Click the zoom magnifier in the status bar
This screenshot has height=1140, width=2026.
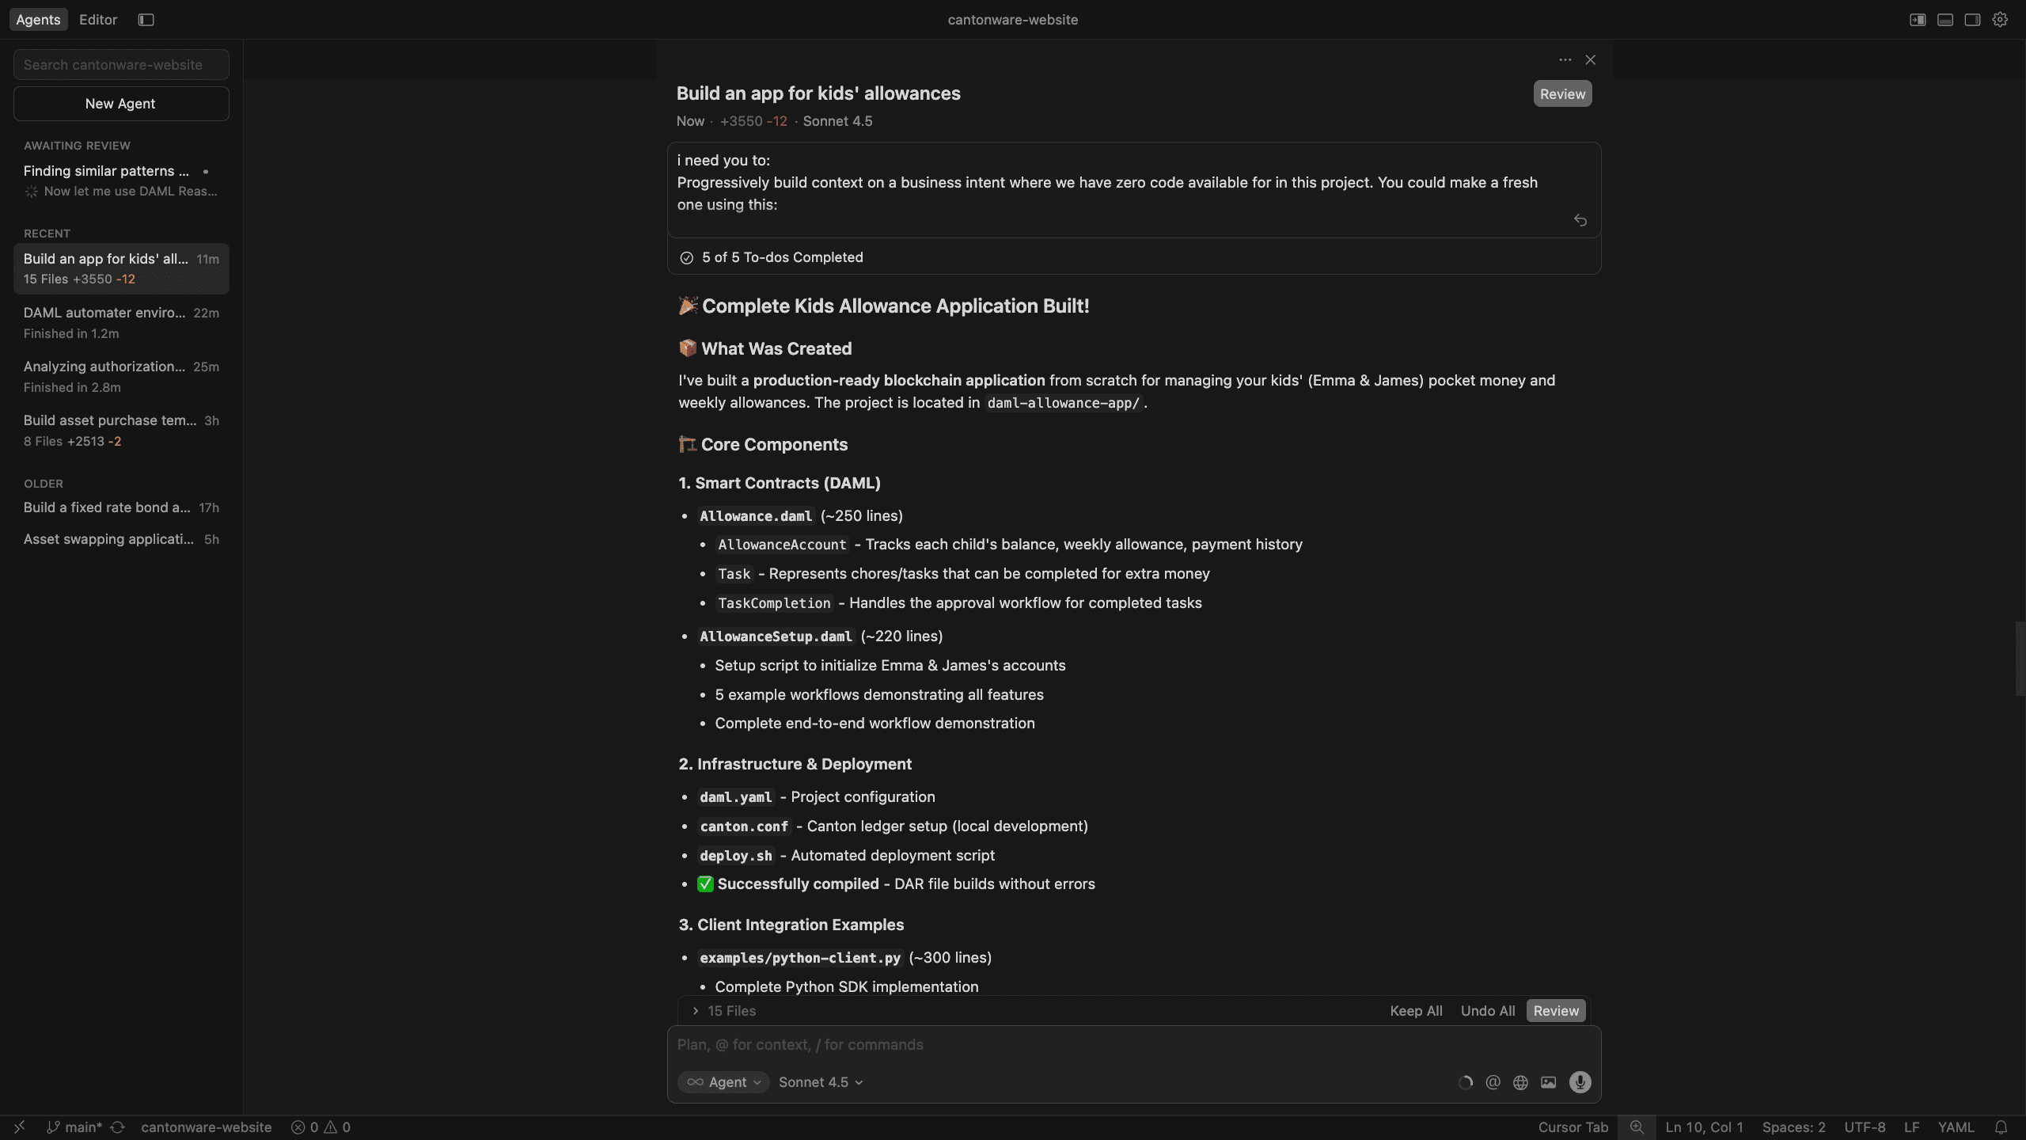tap(1637, 1127)
